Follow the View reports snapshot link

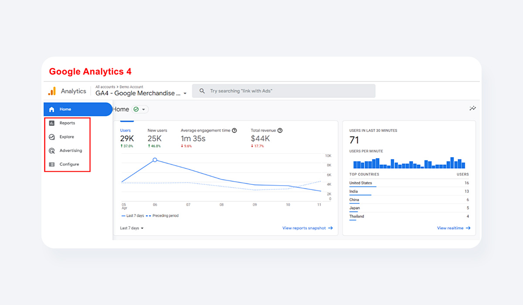[x=308, y=228]
